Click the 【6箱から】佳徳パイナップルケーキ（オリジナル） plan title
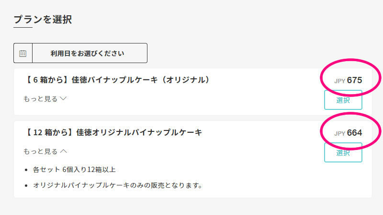The height and width of the screenshot is (215, 383). pos(117,80)
